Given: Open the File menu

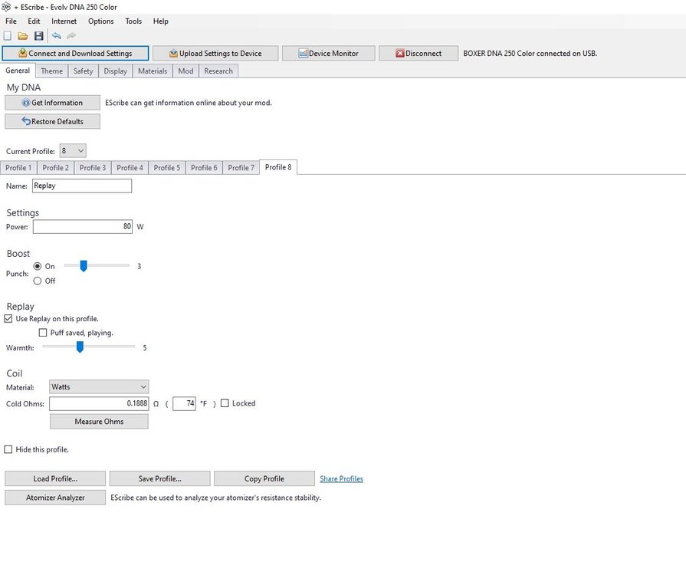Looking at the screenshot, I should (x=11, y=21).
